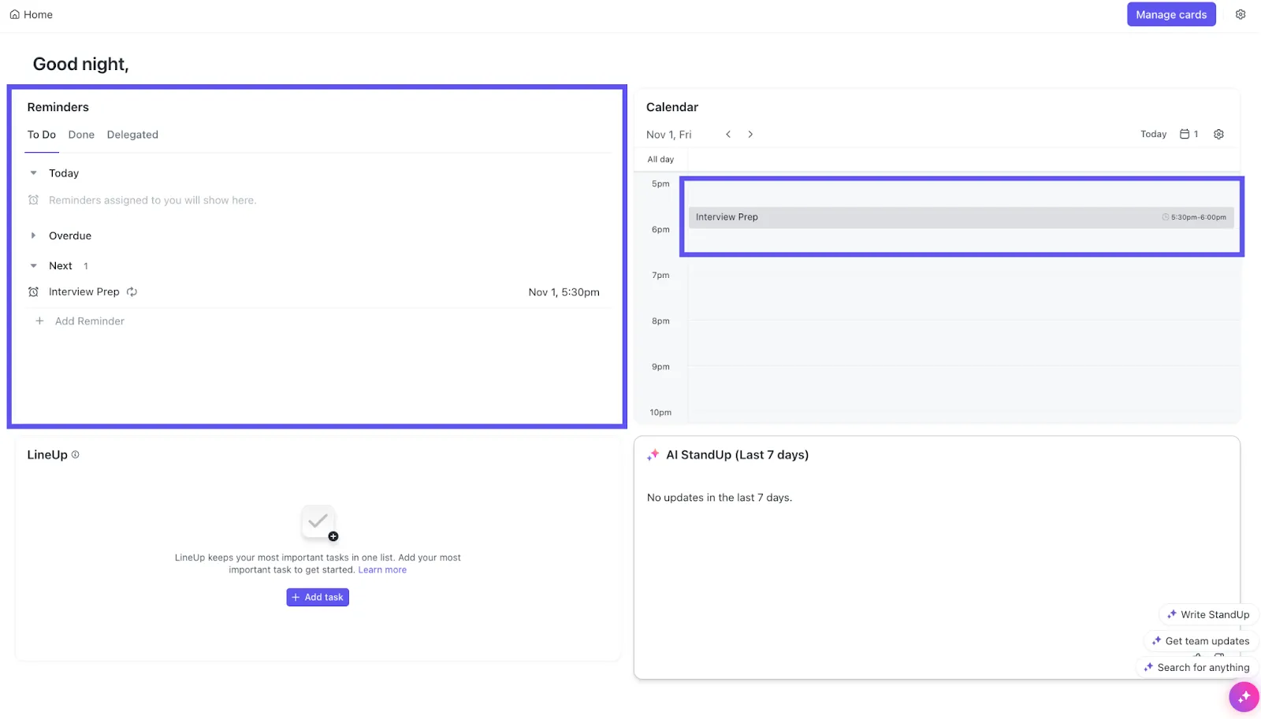Click the AI StandUp sparkle icon
This screenshot has width=1261, height=719.
pyautogui.click(x=653, y=455)
